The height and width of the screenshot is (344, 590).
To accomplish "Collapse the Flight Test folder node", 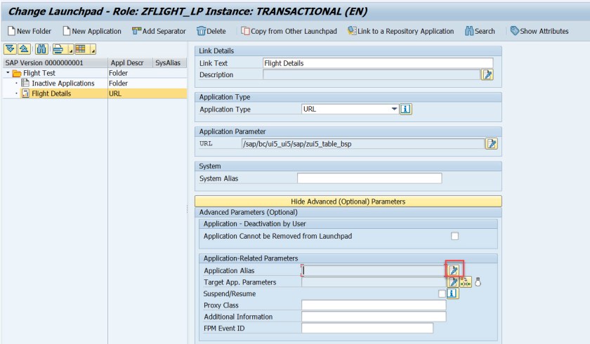I will (8, 72).
